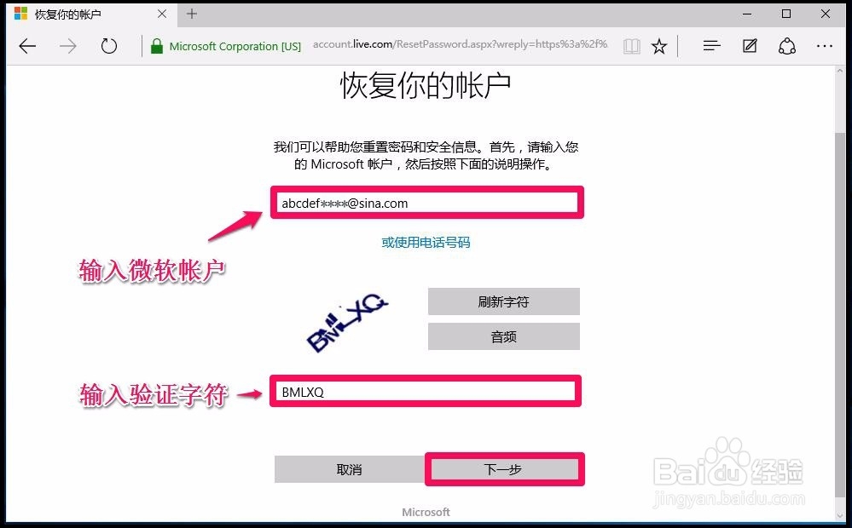Screen dimensions: 852x528
Task: Go back to the previous page
Action: click(x=27, y=46)
